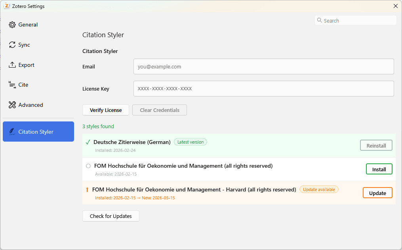The width and height of the screenshot is (402, 250).
Task: Click the Advanced tools icon
Action: [x=12, y=105]
